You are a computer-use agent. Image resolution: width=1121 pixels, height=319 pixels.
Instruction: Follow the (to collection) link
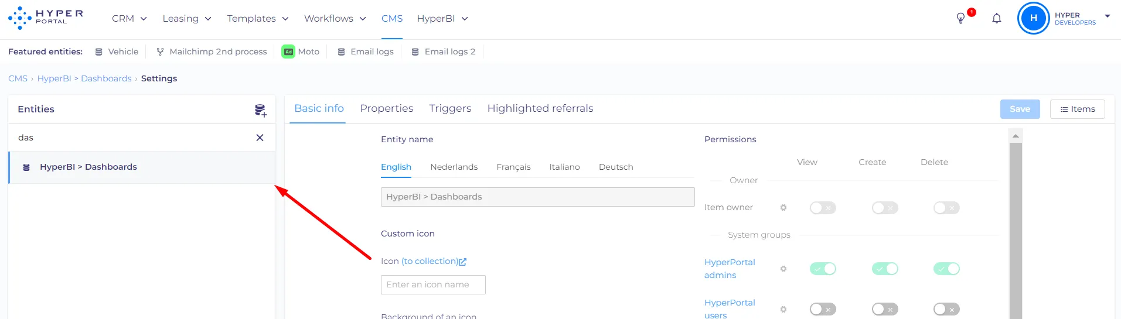tap(430, 262)
